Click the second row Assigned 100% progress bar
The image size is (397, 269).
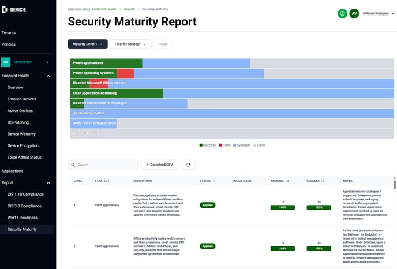(x=283, y=249)
